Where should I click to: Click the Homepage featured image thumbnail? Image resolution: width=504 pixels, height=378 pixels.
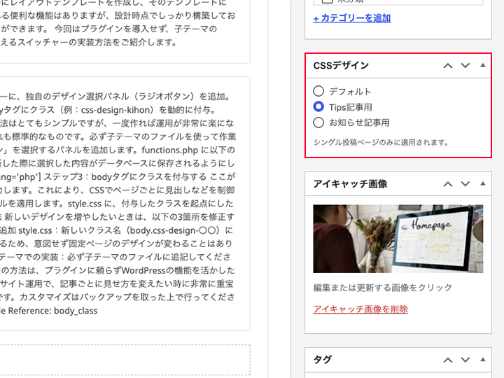pos(398,239)
